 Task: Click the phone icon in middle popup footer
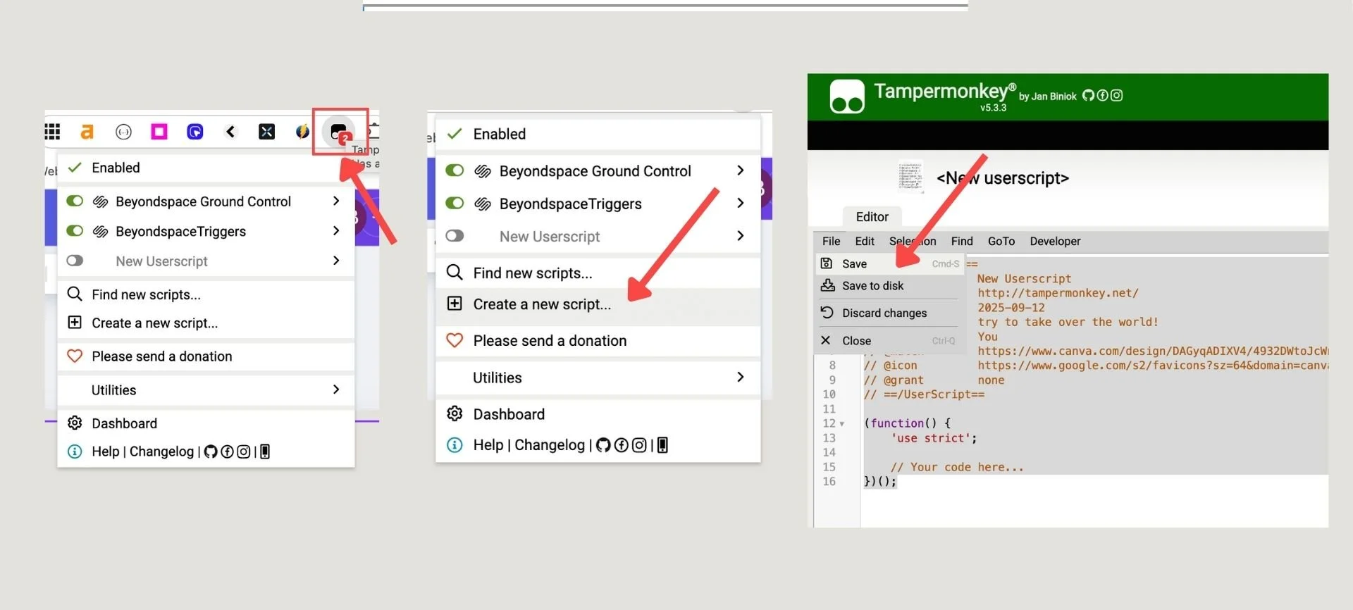(662, 445)
